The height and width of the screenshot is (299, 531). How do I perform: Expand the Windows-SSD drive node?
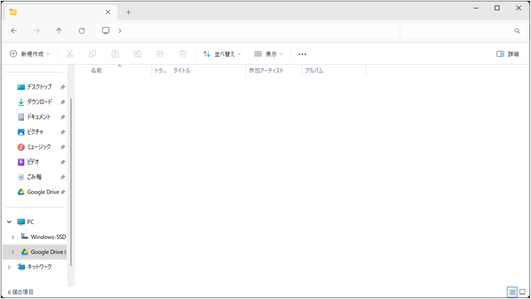click(x=13, y=237)
